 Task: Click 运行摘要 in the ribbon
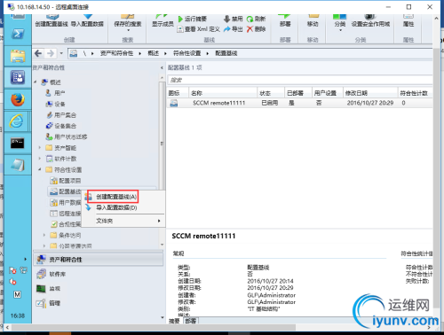(x=192, y=19)
